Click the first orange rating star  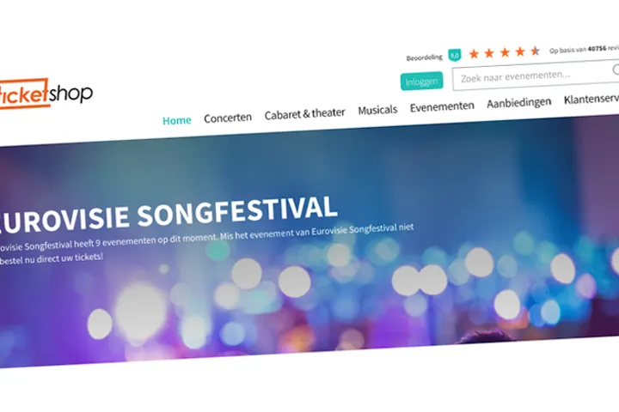474,53
